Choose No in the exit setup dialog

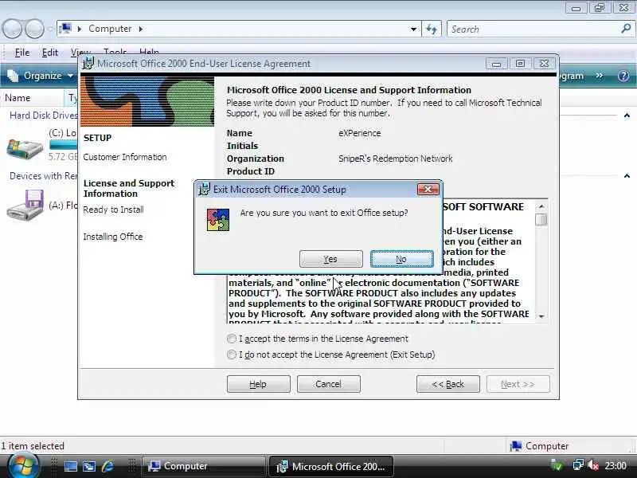click(401, 259)
